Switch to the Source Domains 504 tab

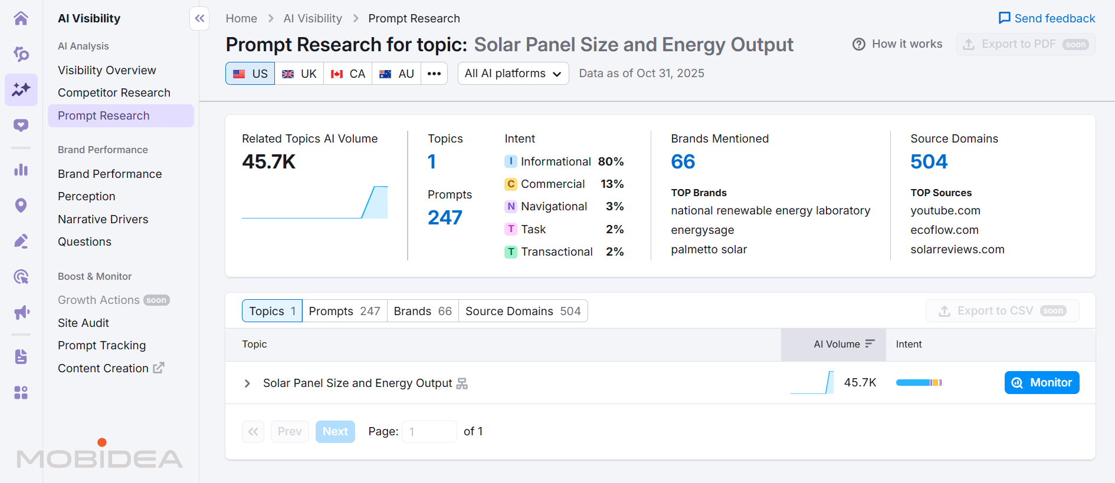click(x=523, y=311)
